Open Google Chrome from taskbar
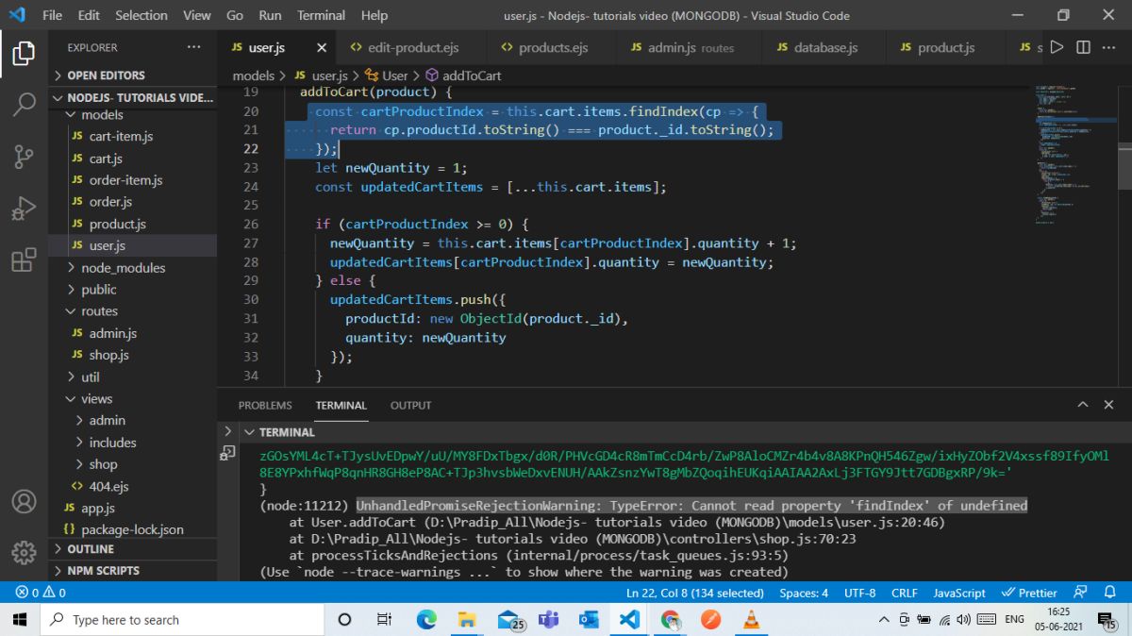The width and height of the screenshot is (1132, 636). (671, 620)
